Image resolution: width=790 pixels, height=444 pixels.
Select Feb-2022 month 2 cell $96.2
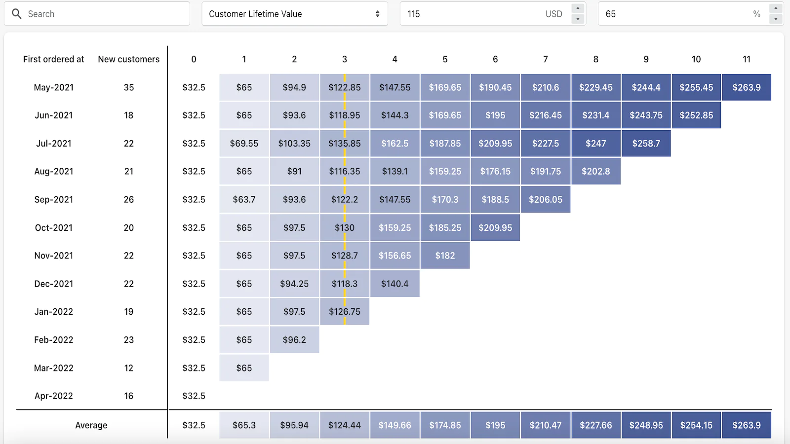[x=294, y=340]
